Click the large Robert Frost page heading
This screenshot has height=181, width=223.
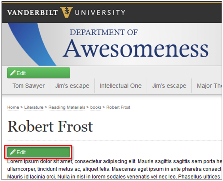click(x=50, y=127)
